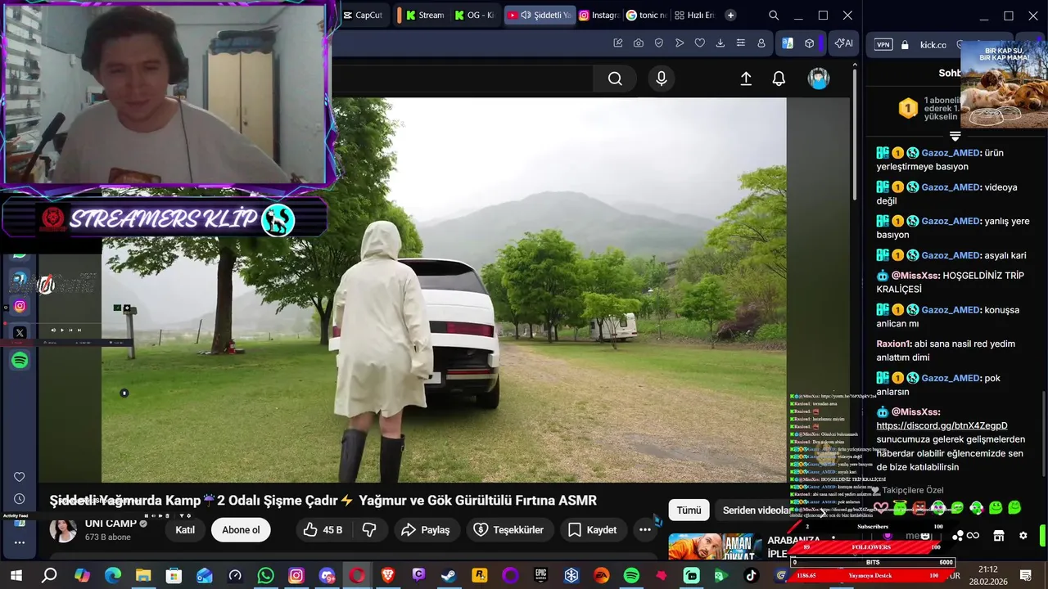Open YouTube notifications bell
The width and height of the screenshot is (1048, 589).
[779, 79]
